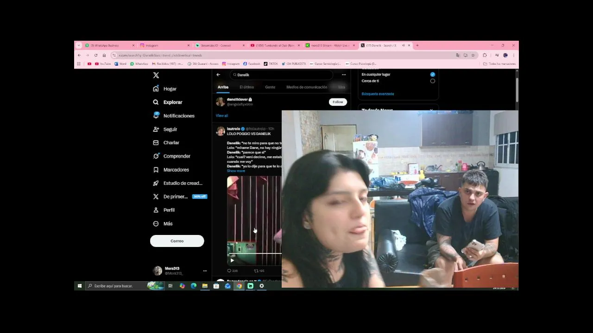Screen dimensions: 593x333
Task: Open the X logo home link
Action: pos(156,75)
